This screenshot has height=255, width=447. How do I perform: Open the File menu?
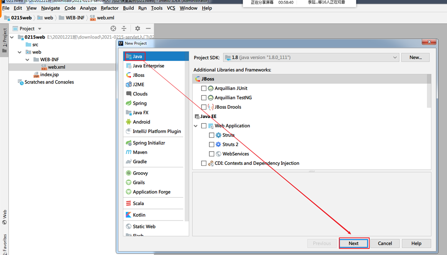(x=6, y=8)
